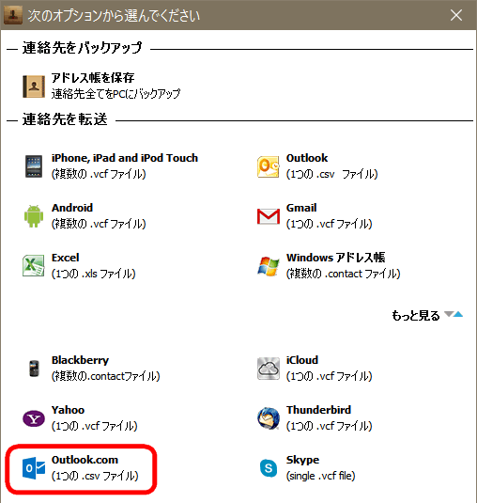477x503 pixels.
Task: Choose iPhone, iPad and iPod Touch
Action: click(x=125, y=158)
